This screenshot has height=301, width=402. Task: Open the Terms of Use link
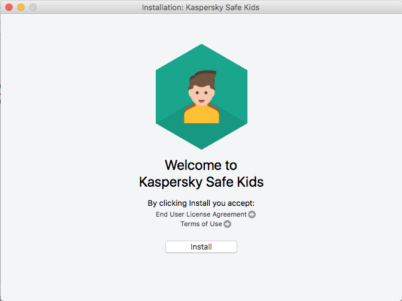201,224
